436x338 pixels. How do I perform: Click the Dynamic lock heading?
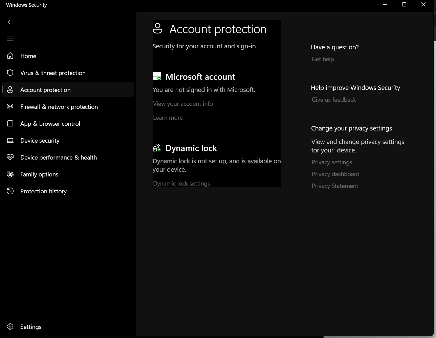tap(191, 148)
